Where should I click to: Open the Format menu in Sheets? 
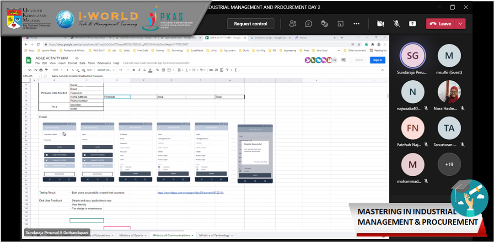pyautogui.click(x=74, y=63)
